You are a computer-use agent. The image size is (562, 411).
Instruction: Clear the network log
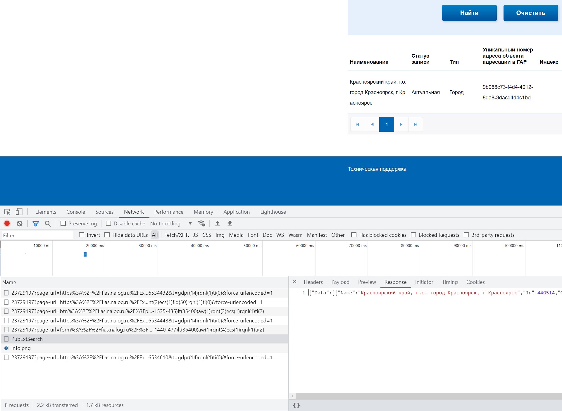tap(20, 224)
